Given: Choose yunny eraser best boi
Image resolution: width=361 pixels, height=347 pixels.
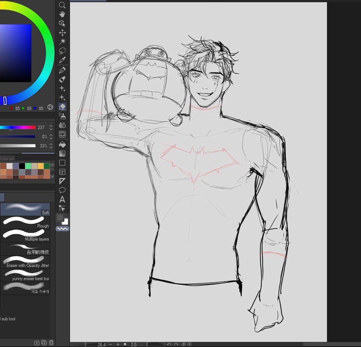Looking at the screenshot, I should point(25,275).
